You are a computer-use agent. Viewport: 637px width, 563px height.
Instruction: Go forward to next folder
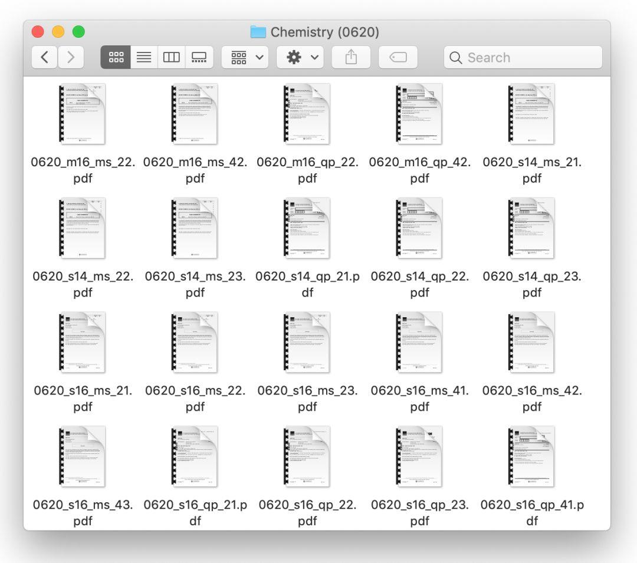(x=71, y=57)
